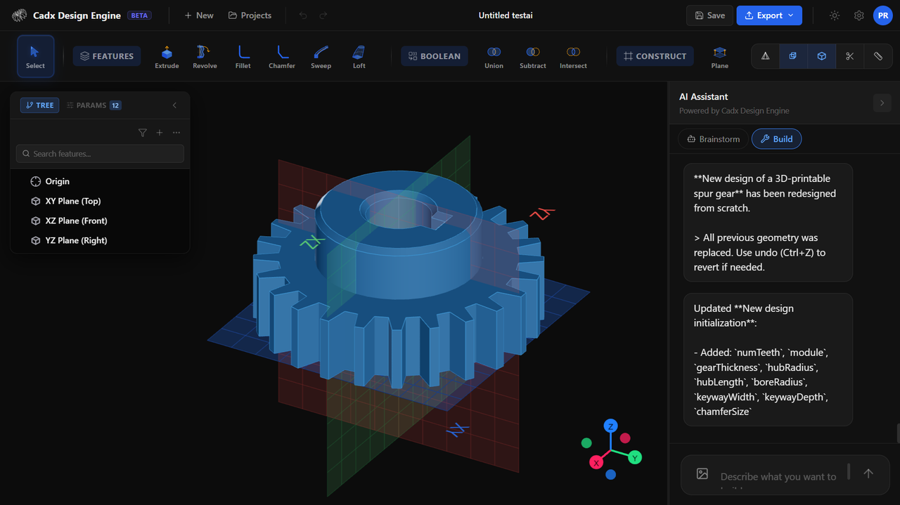Switch to the PARAMS tab

94,105
